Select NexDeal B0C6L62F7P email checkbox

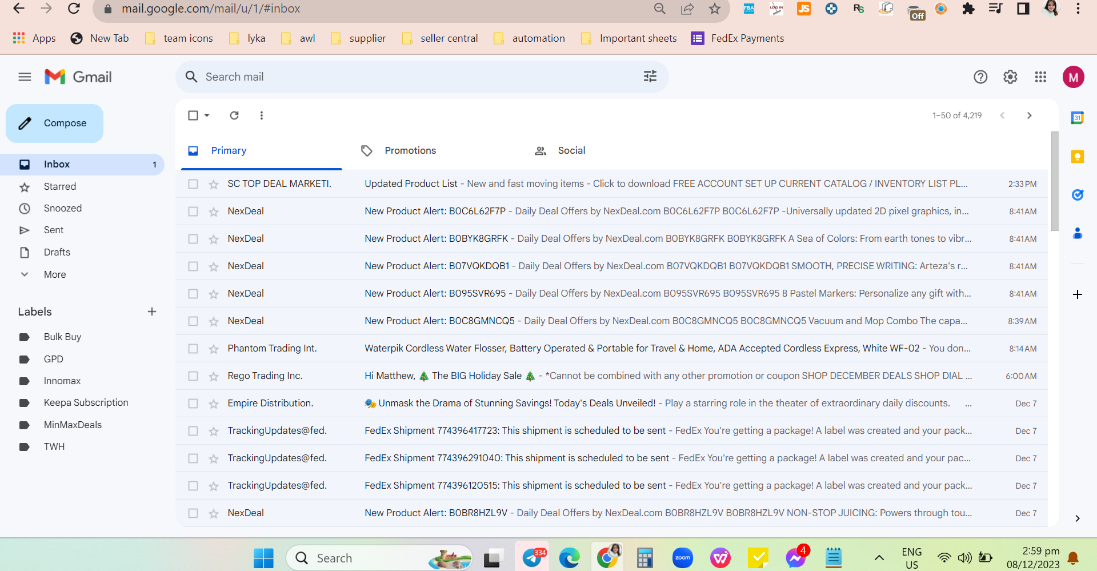[x=193, y=211]
